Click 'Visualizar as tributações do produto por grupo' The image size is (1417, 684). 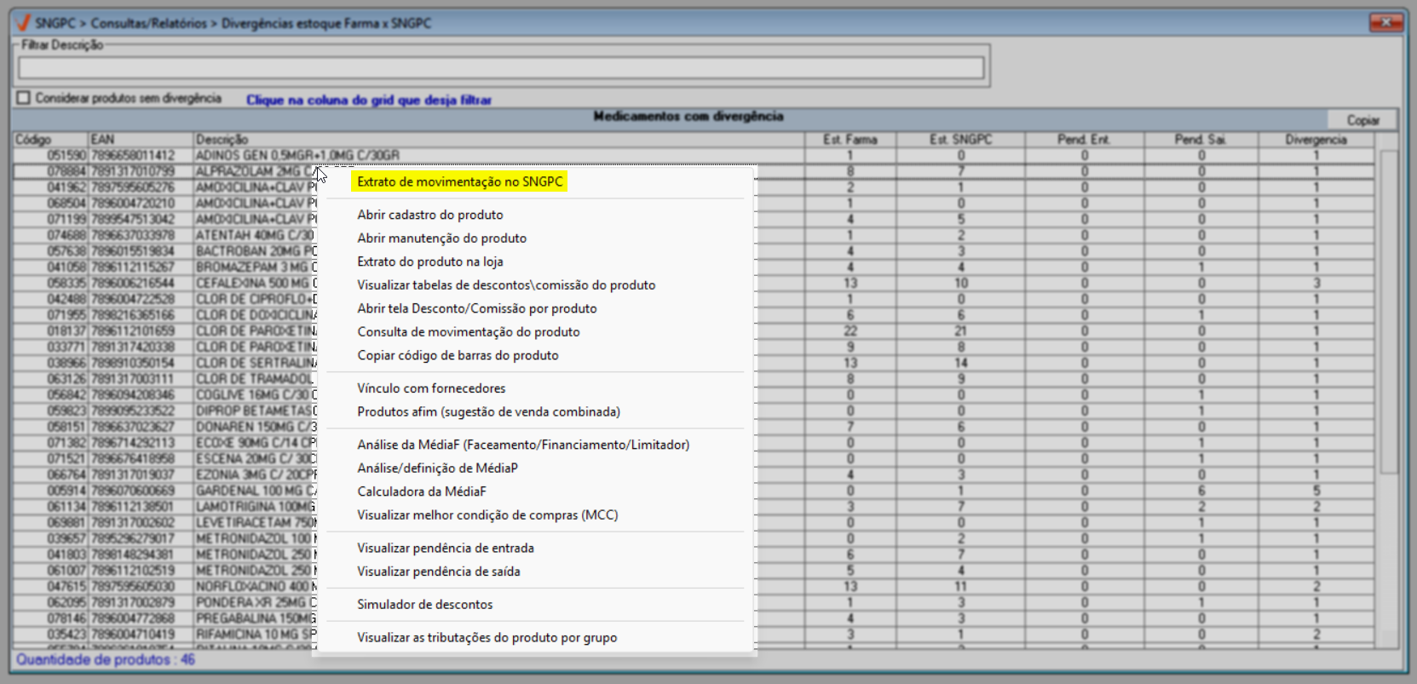(x=487, y=637)
